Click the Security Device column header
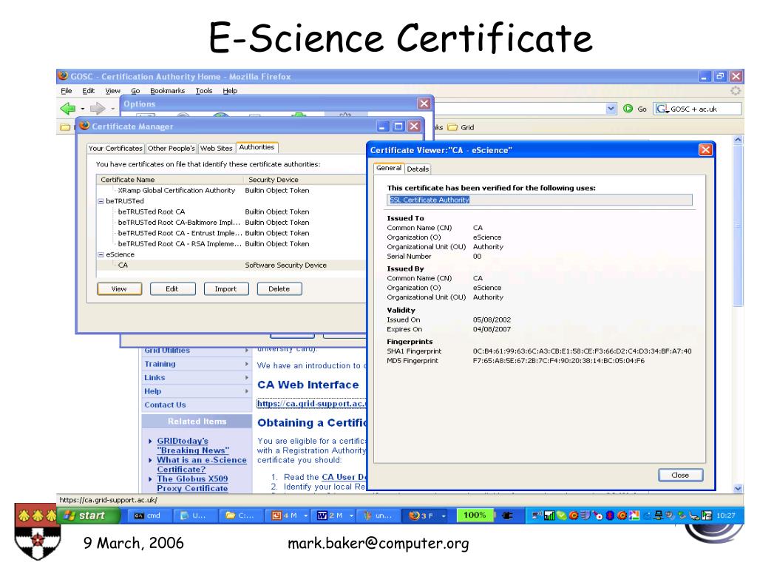This screenshot has height=568, width=757. point(305,180)
